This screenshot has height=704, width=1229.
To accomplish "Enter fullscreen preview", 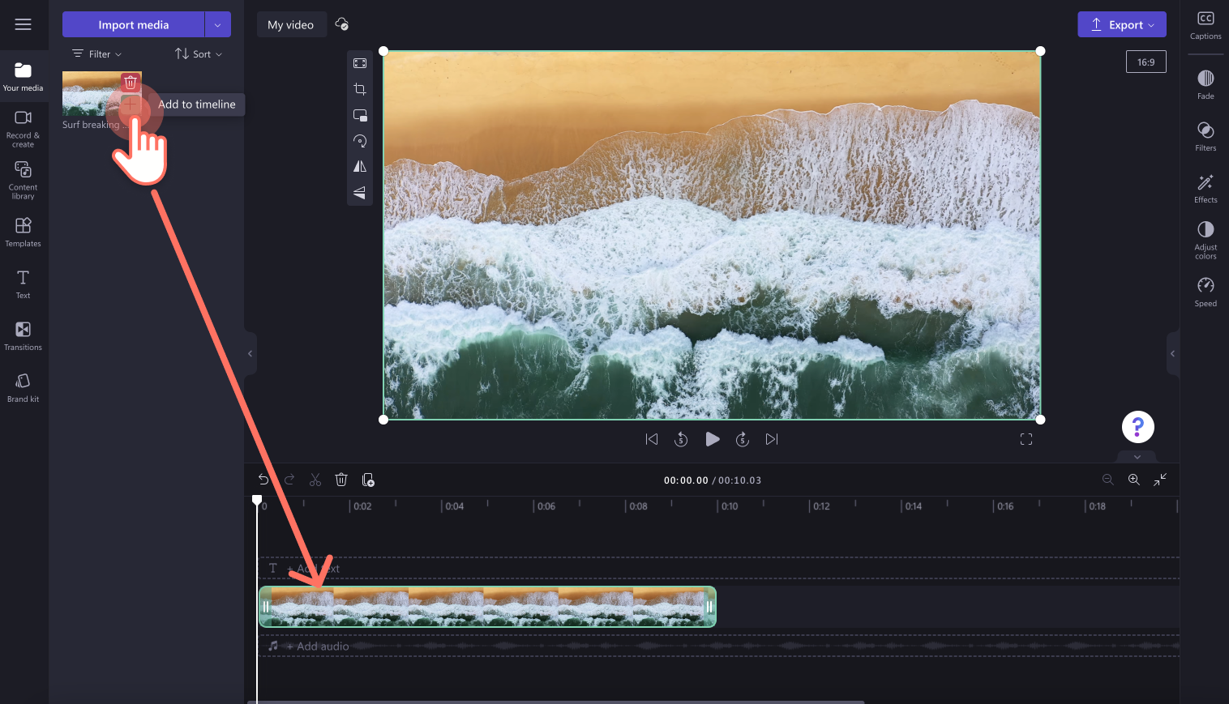I will click(x=1026, y=439).
